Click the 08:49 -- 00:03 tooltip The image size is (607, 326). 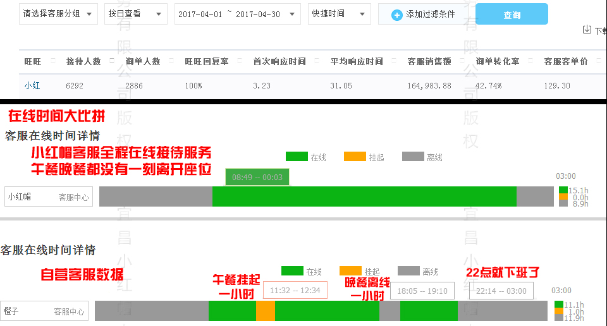tap(257, 177)
